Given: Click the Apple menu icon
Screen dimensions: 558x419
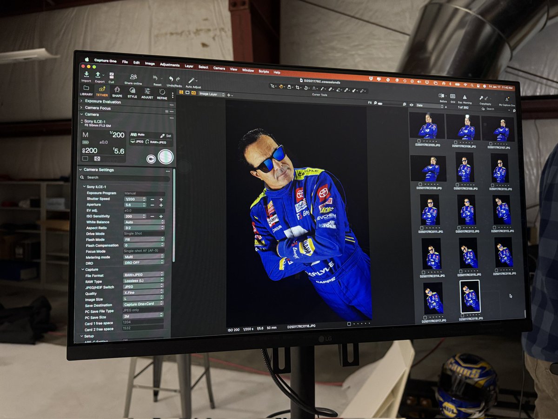Looking at the screenshot, I should [87, 59].
